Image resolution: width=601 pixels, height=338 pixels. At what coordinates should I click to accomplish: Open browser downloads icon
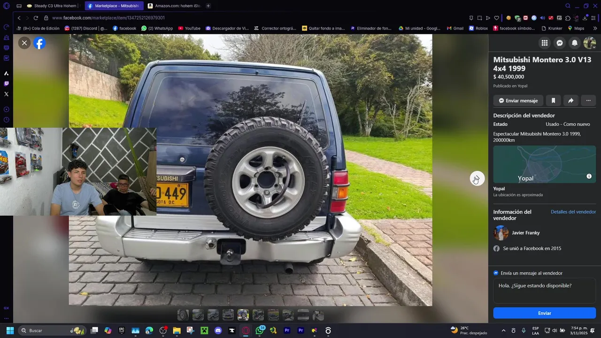(585, 18)
